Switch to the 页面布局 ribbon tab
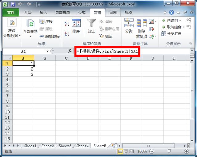This screenshot has width=197, height=157. click(x=62, y=12)
